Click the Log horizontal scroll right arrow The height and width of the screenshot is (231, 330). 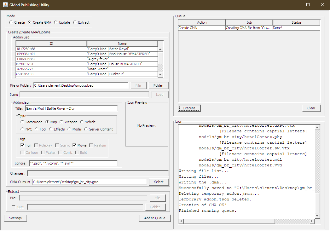(312, 221)
